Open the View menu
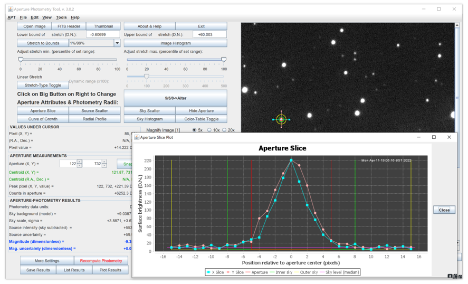The height and width of the screenshot is (284, 468). 47,17
